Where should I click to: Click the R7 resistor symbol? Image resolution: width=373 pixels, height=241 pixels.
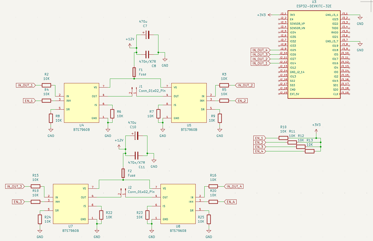click(158, 114)
